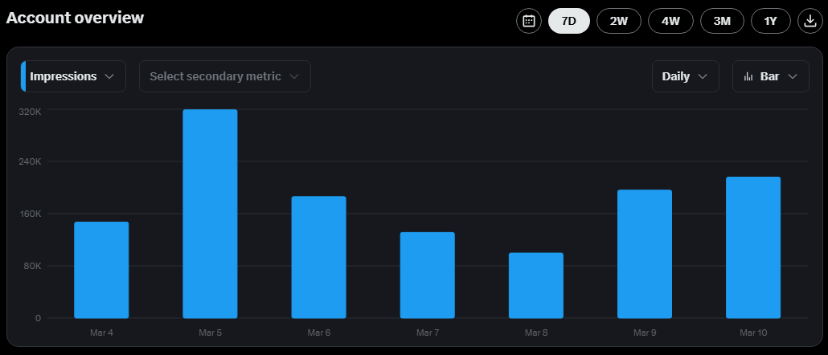Screen dimensions: 828x355
Task: Select the Mar 6 bar
Action: pyautogui.click(x=318, y=257)
